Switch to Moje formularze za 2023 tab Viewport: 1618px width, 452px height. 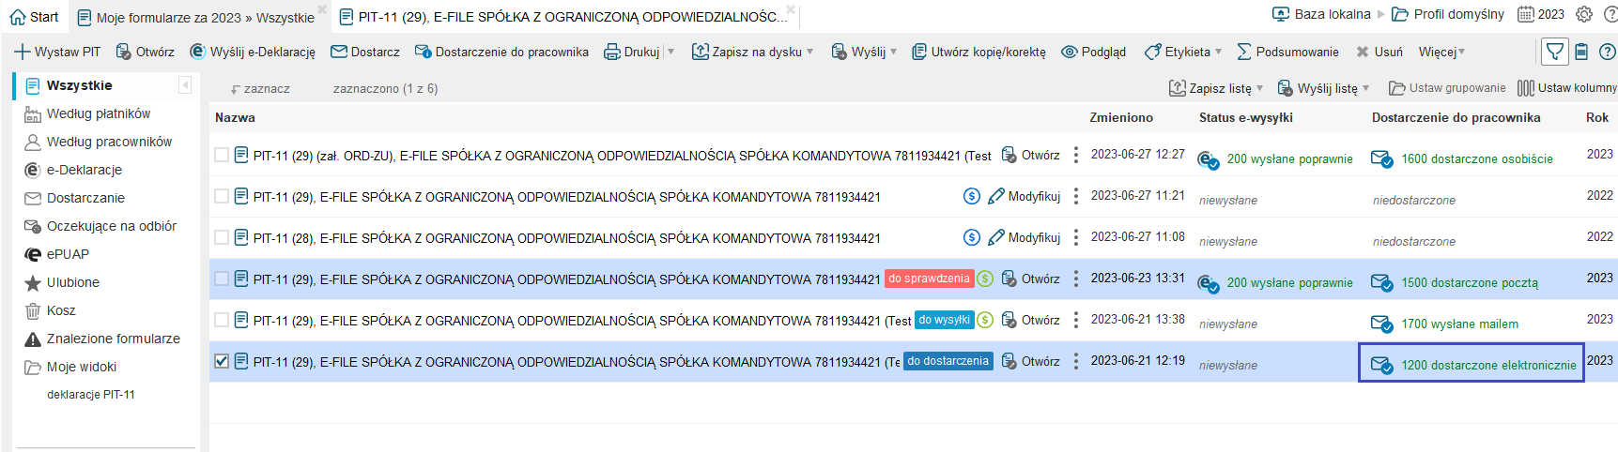coord(197,17)
